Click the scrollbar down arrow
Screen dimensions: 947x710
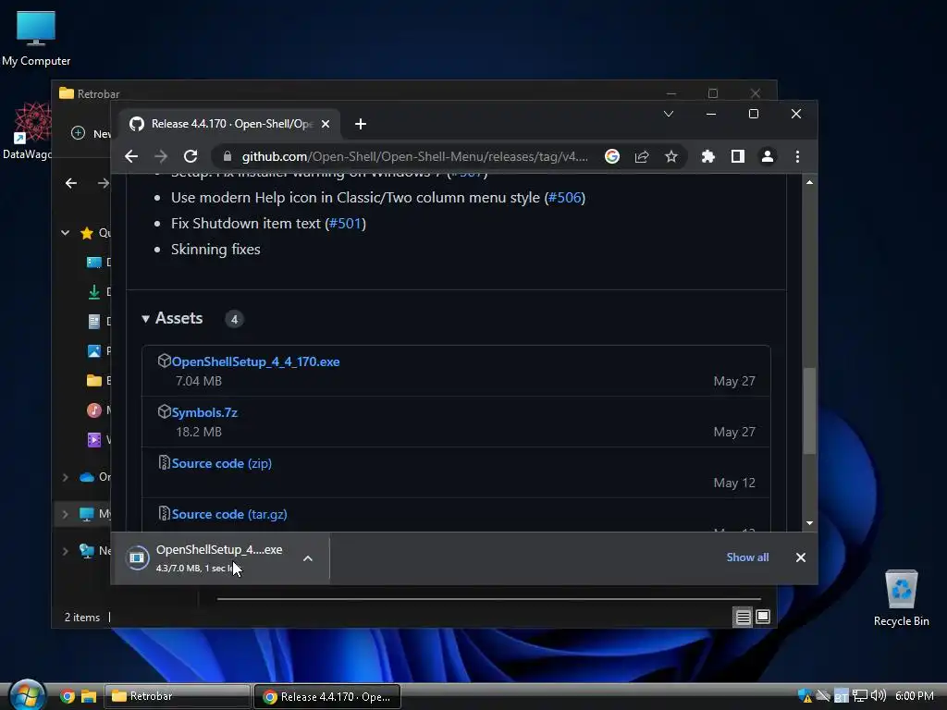point(809,523)
